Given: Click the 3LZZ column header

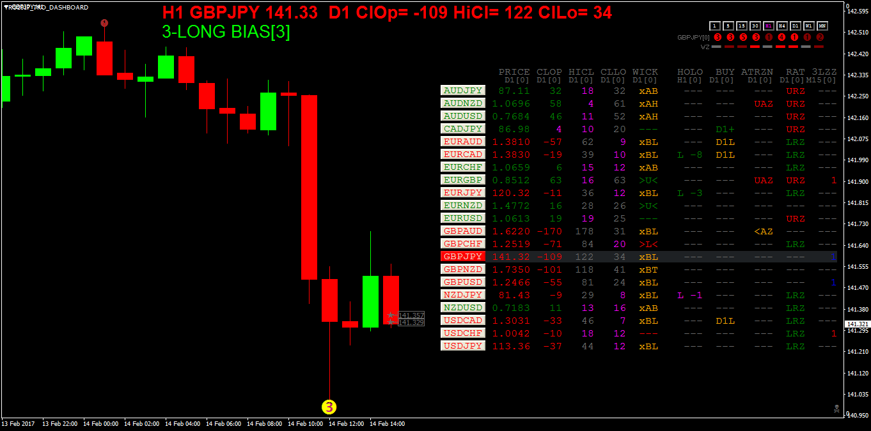Looking at the screenshot, I should [x=824, y=72].
